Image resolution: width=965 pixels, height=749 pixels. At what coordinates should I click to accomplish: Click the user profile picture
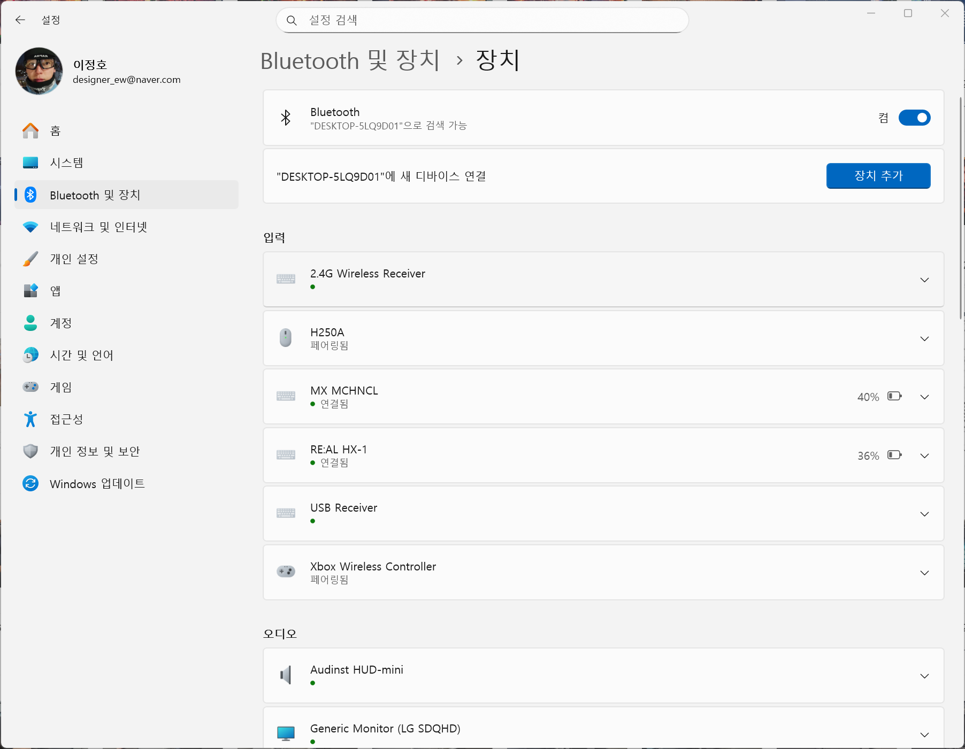pos(39,71)
